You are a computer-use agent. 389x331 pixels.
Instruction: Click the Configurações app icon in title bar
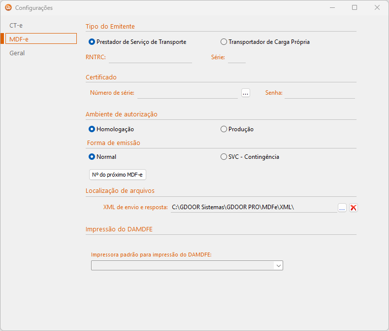8,7
